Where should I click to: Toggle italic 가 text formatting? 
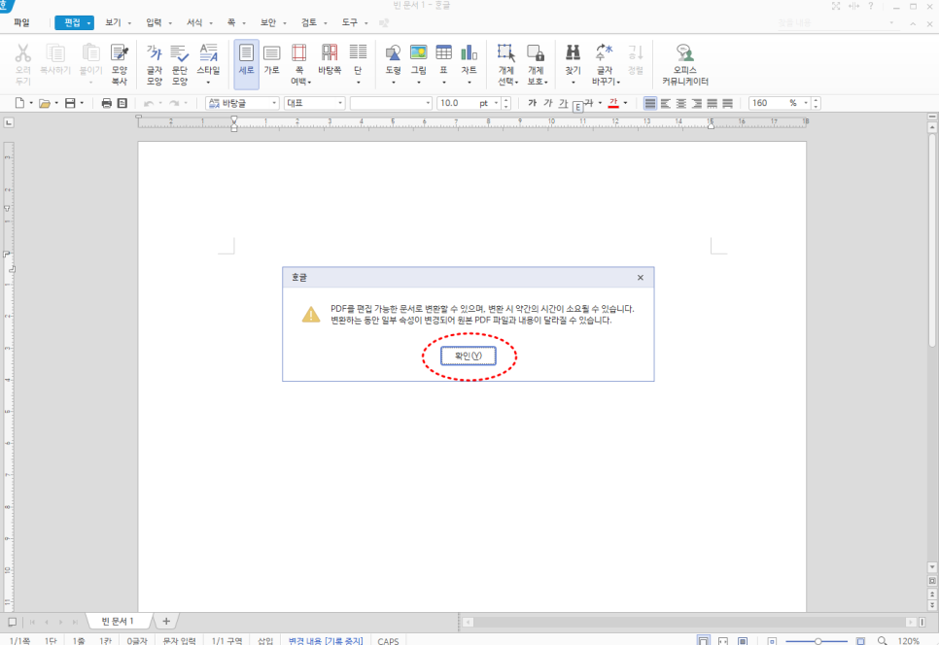point(548,103)
